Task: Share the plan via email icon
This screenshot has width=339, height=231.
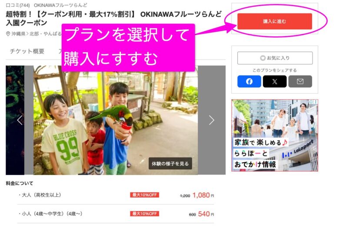Action: click(x=300, y=81)
